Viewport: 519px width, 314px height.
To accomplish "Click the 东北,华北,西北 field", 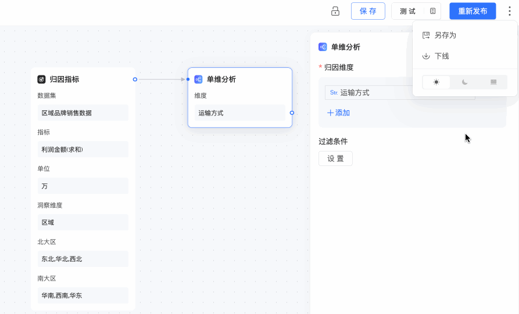I will click(x=83, y=259).
